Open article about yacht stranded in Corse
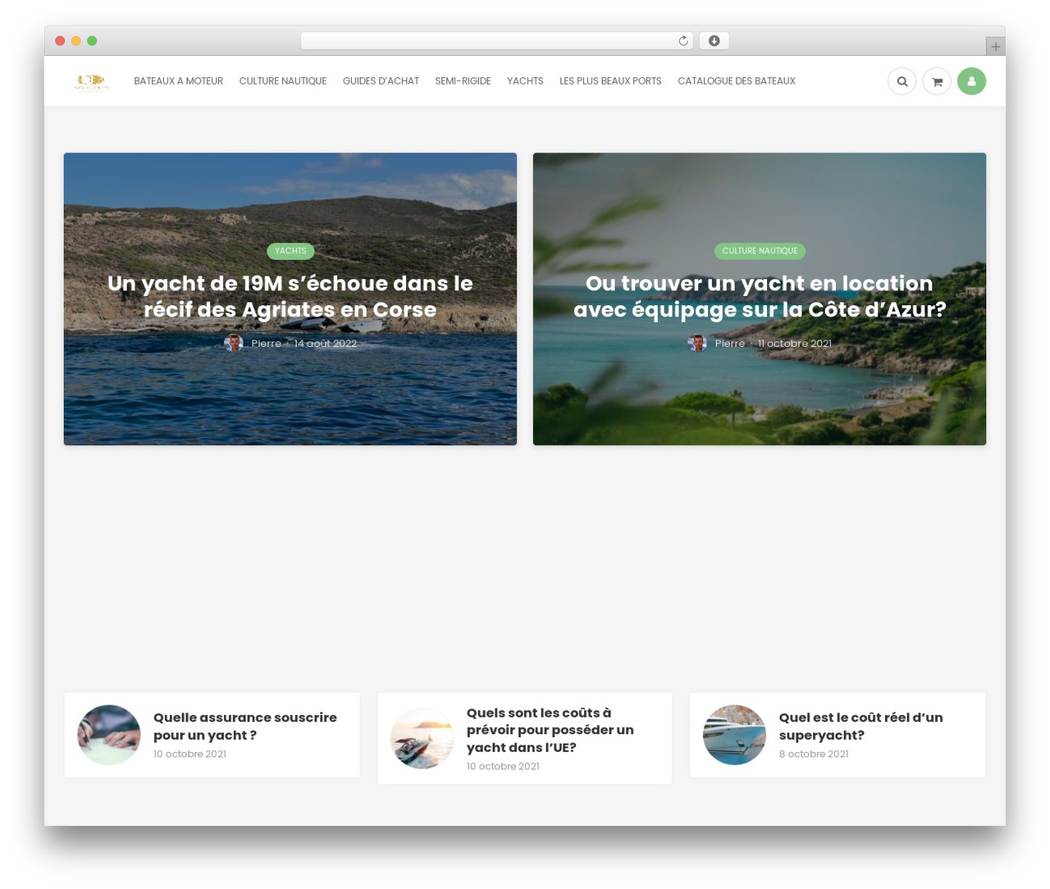 [290, 296]
